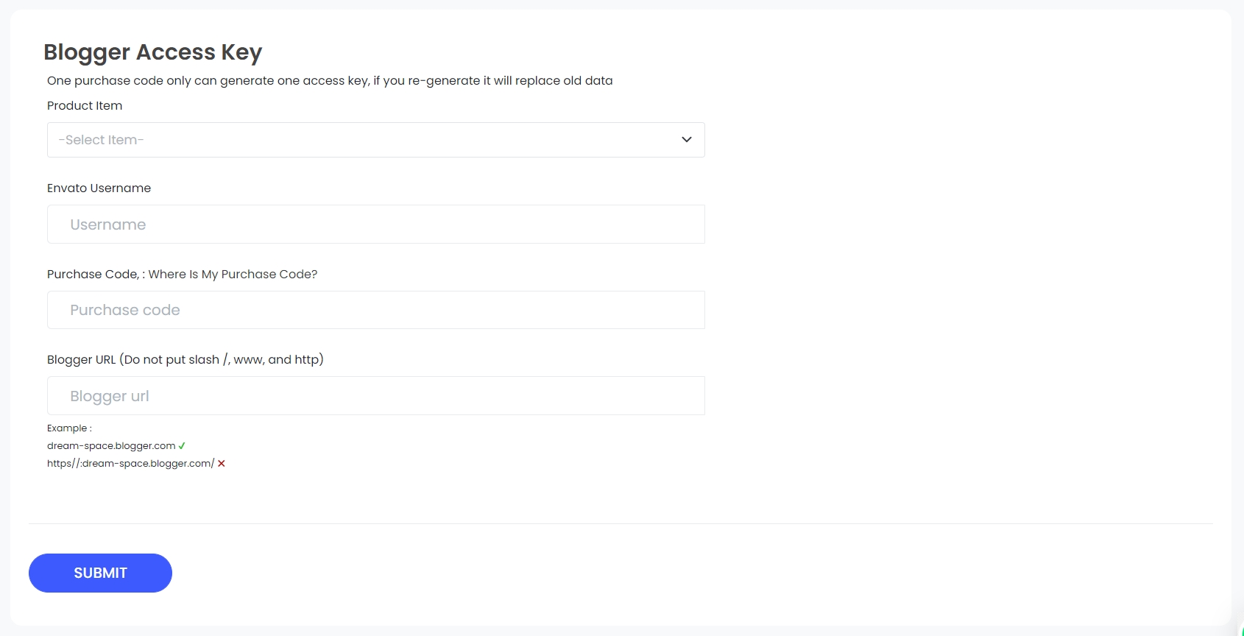Click the divider line above SUBMIT

coord(620,524)
